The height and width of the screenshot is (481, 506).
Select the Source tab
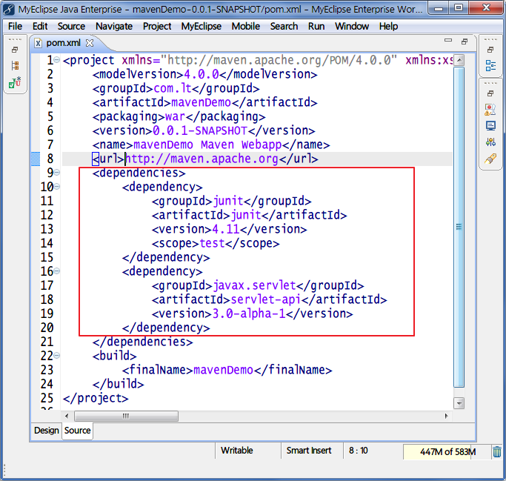pos(77,431)
